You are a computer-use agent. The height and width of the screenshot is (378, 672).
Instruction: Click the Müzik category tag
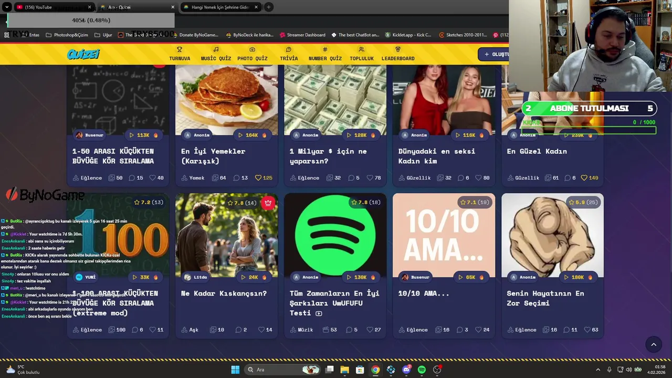tap(301, 330)
